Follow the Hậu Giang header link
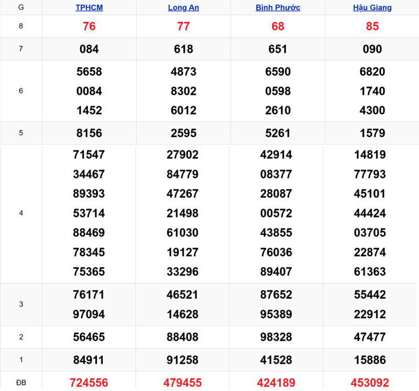 pos(372,8)
